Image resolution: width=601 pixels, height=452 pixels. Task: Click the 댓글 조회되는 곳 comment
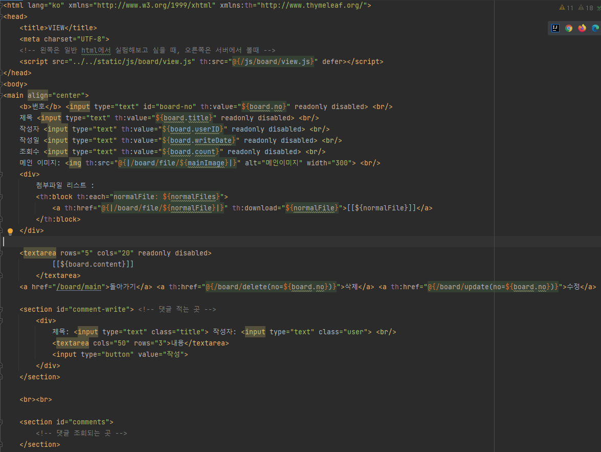81,433
